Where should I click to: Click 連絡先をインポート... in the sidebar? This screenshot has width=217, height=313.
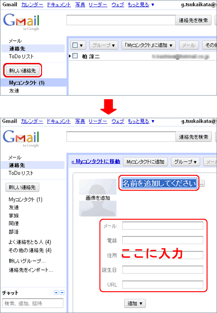click(31, 270)
